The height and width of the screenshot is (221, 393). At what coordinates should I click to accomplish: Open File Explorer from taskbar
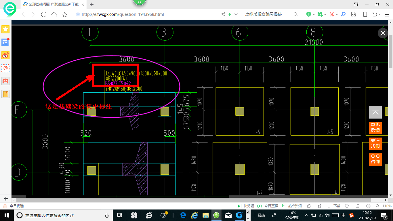[206, 215]
